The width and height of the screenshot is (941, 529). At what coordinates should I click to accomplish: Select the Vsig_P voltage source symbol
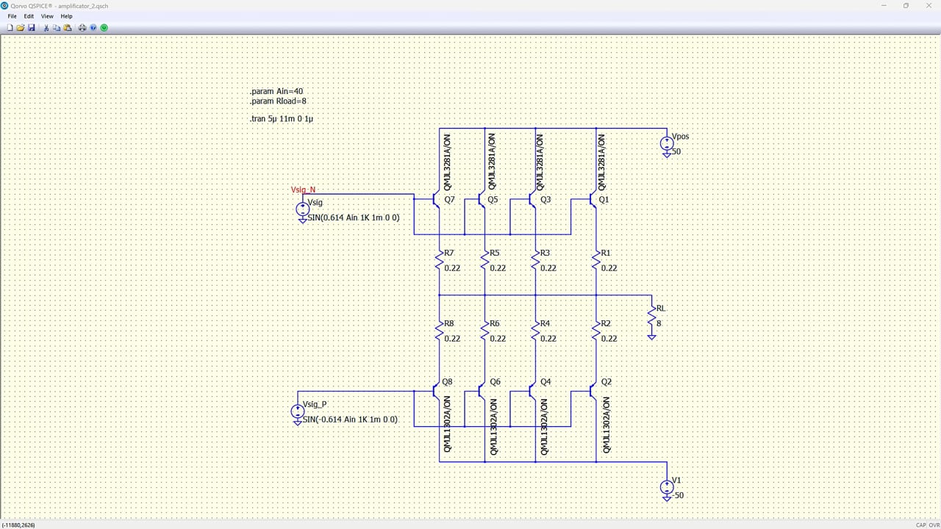pos(297,412)
